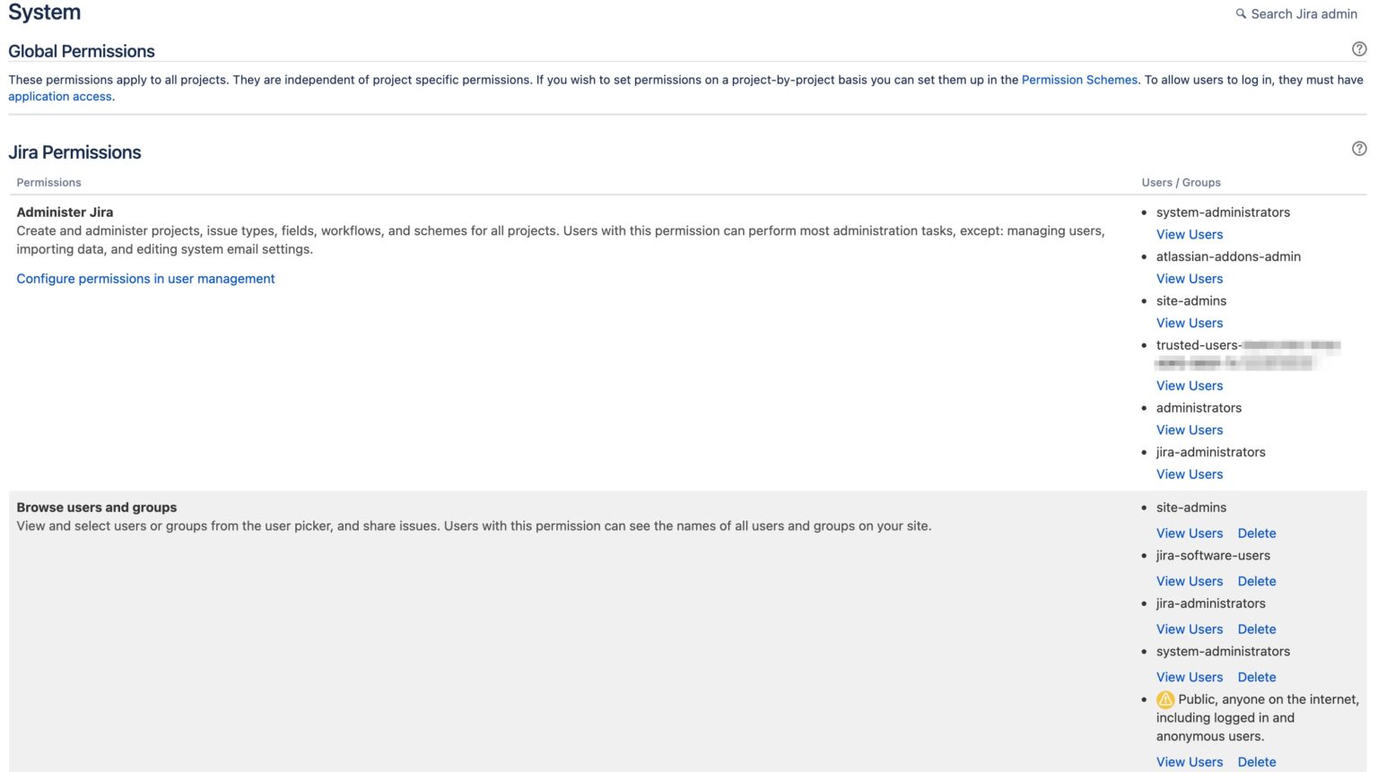The width and height of the screenshot is (1378, 772).
Task: Select atlassian-addons-admin group name
Action: tap(1228, 256)
